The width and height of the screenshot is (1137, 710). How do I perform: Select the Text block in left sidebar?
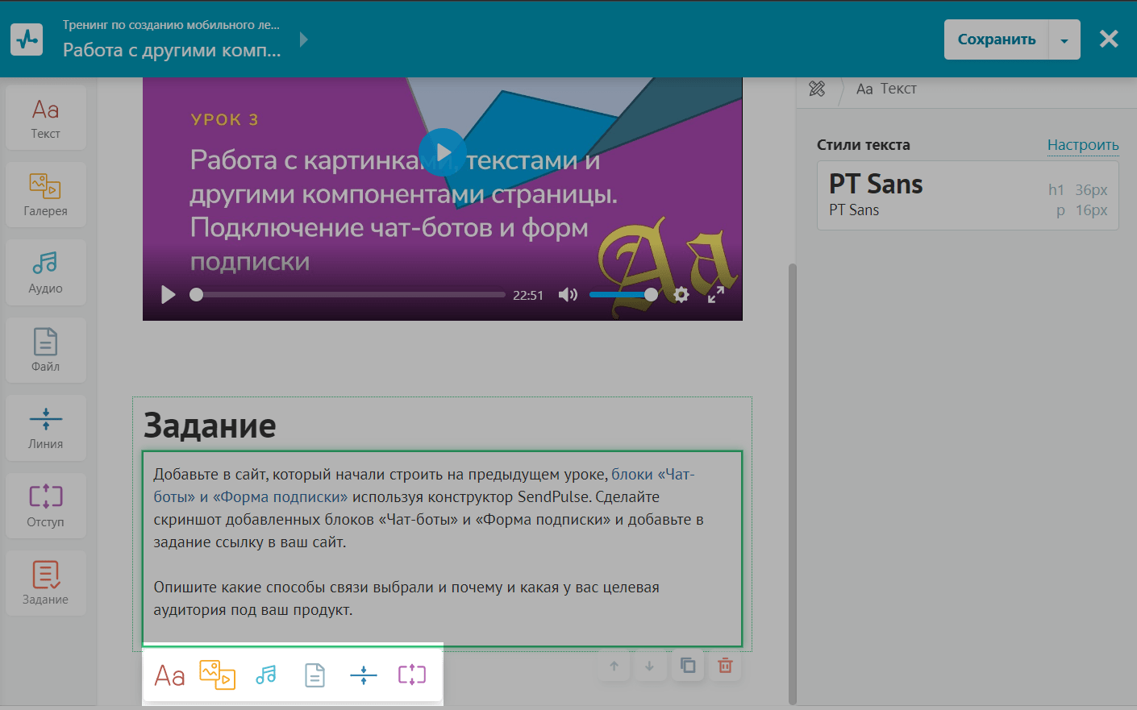click(x=45, y=118)
